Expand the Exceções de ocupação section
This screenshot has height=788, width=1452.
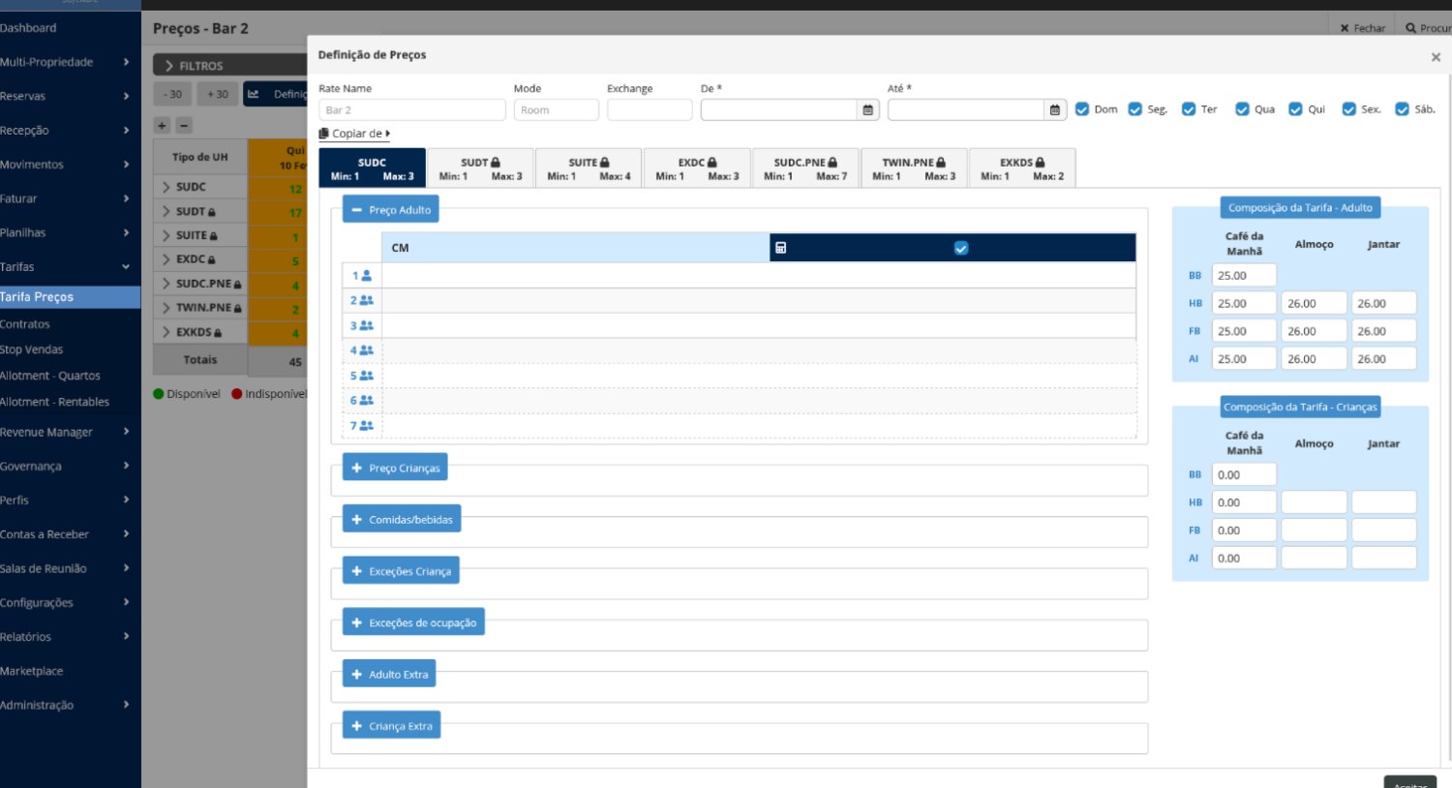[x=413, y=622]
